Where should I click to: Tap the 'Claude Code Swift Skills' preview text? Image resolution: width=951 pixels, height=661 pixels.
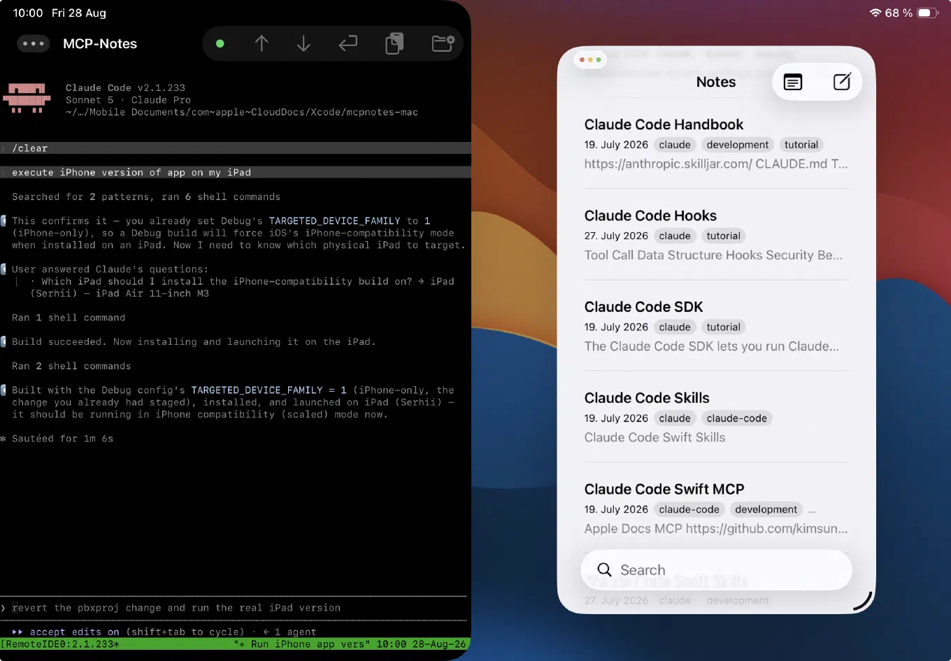655,438
